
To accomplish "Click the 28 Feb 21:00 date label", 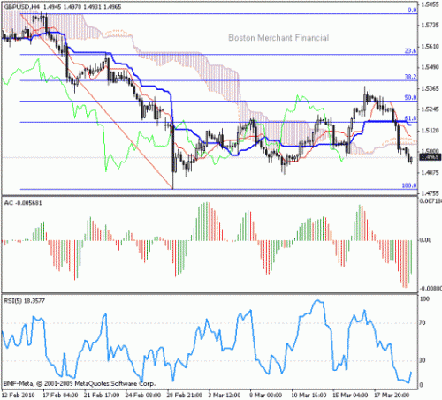I will tap(185, 395).
